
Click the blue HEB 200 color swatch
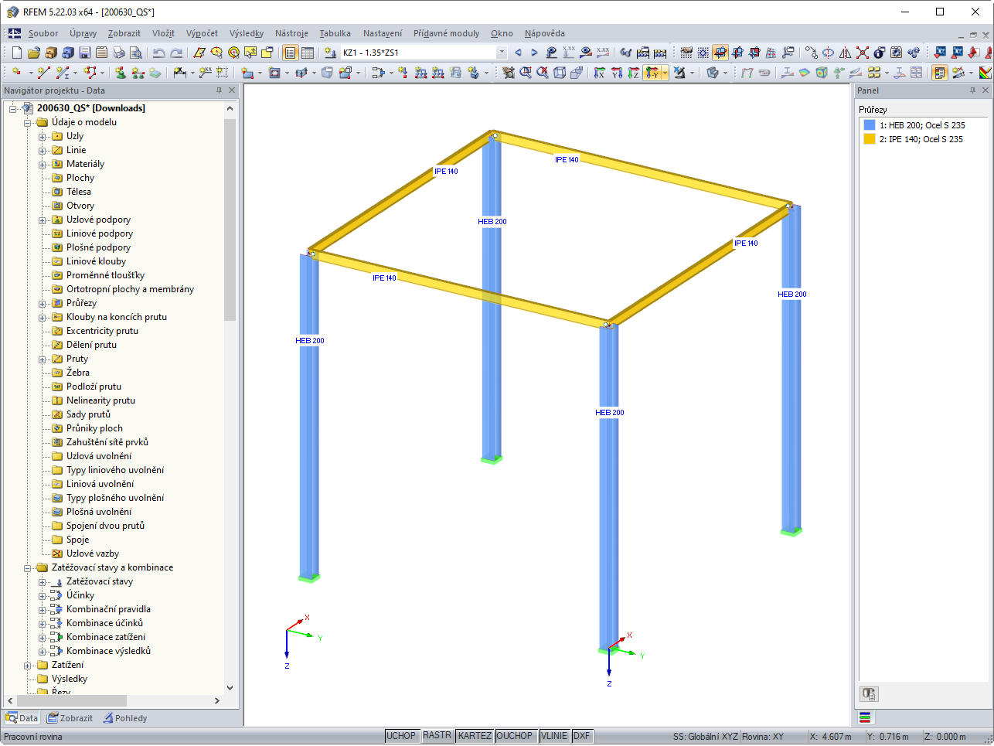(x=870, y=124)
